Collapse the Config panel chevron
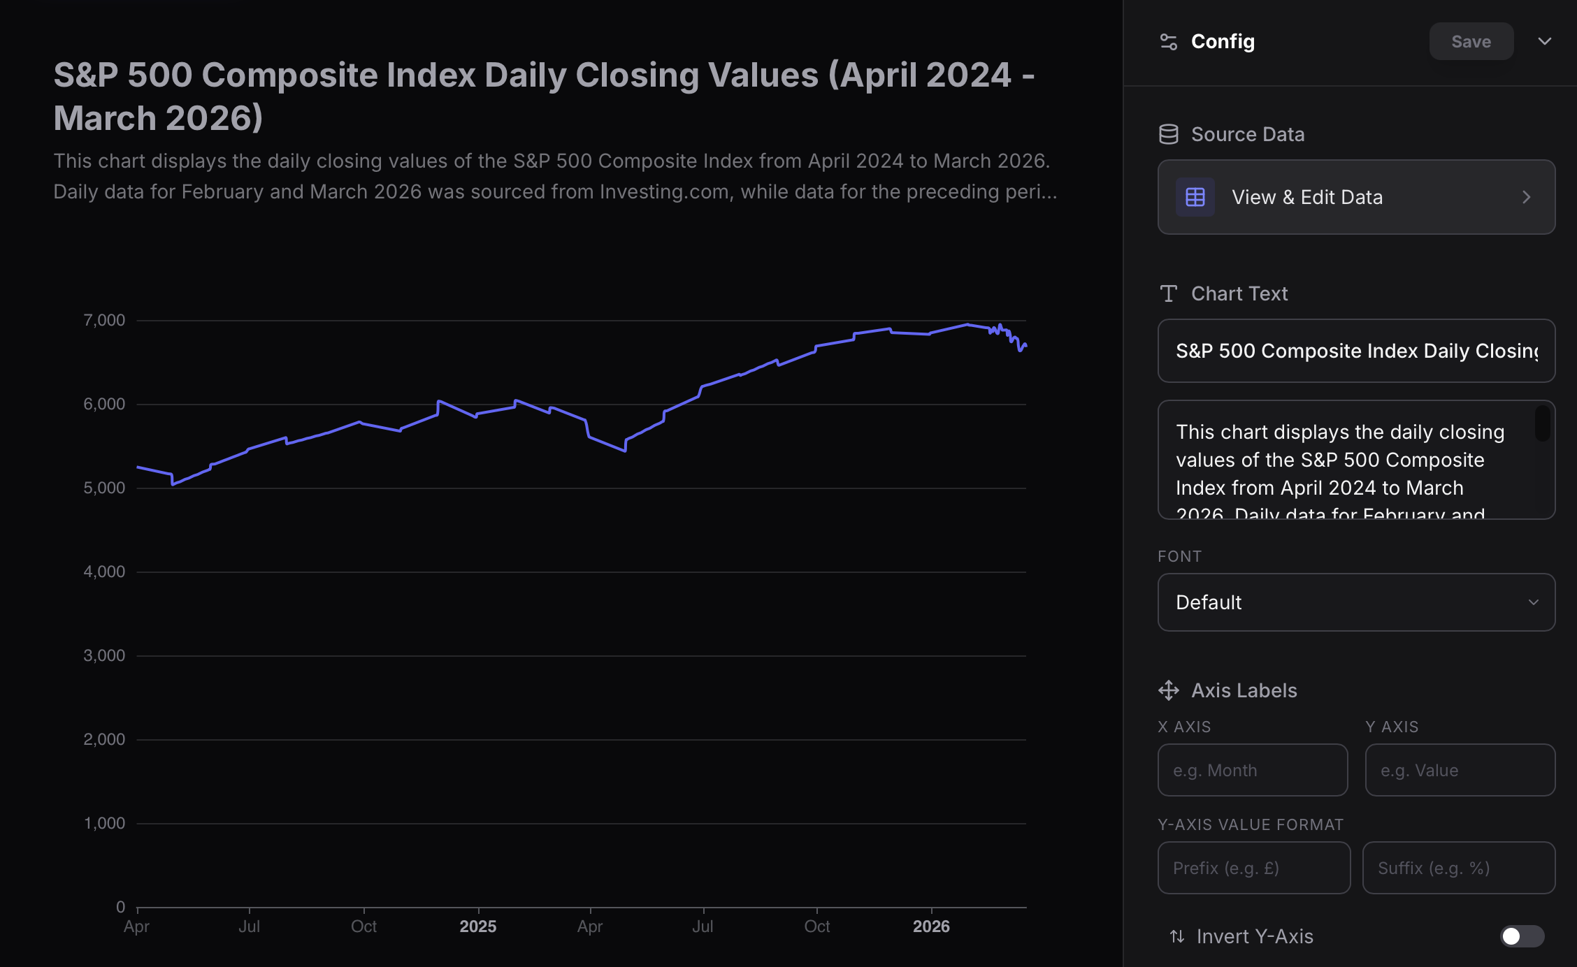1577x967 pixels. coord(1544,41)
